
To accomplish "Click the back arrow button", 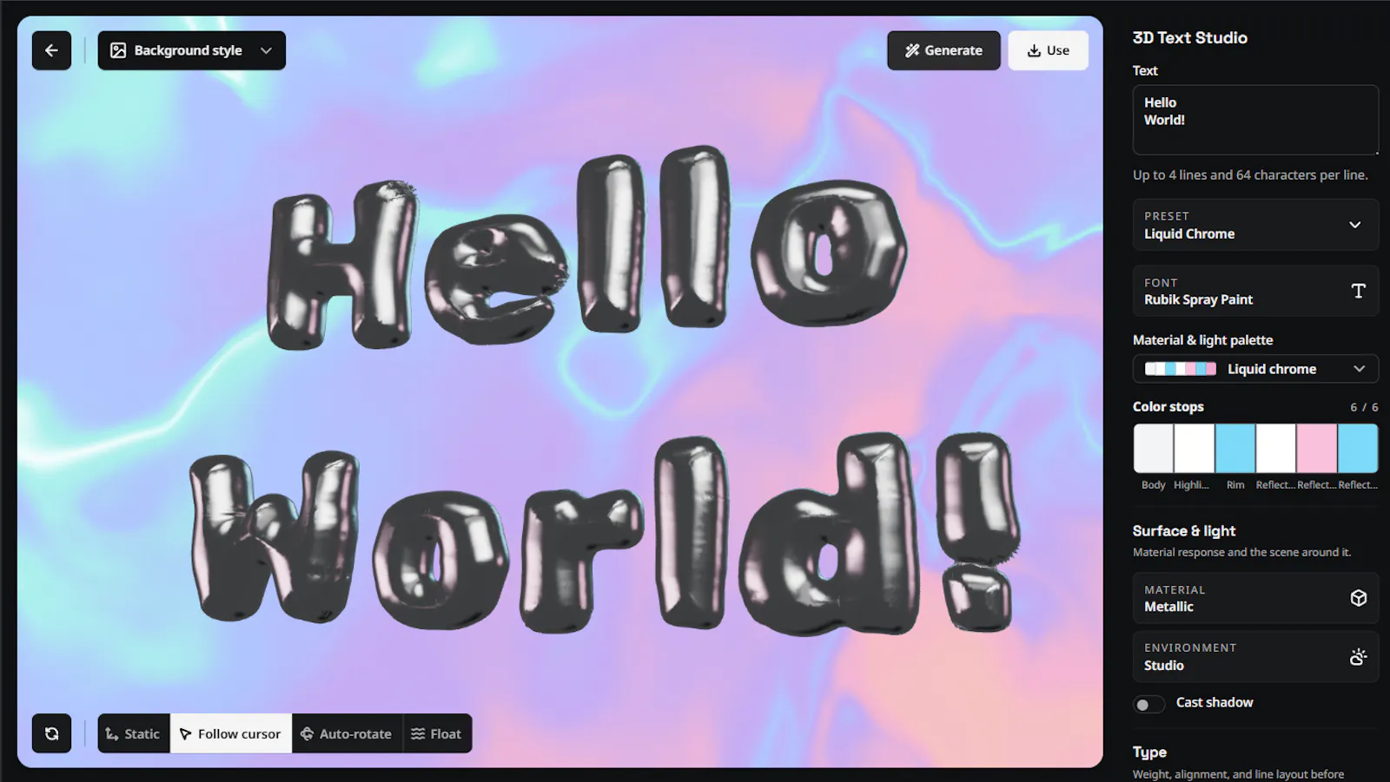I will point(51,50).
